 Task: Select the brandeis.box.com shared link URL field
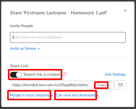tap(50, 85)
